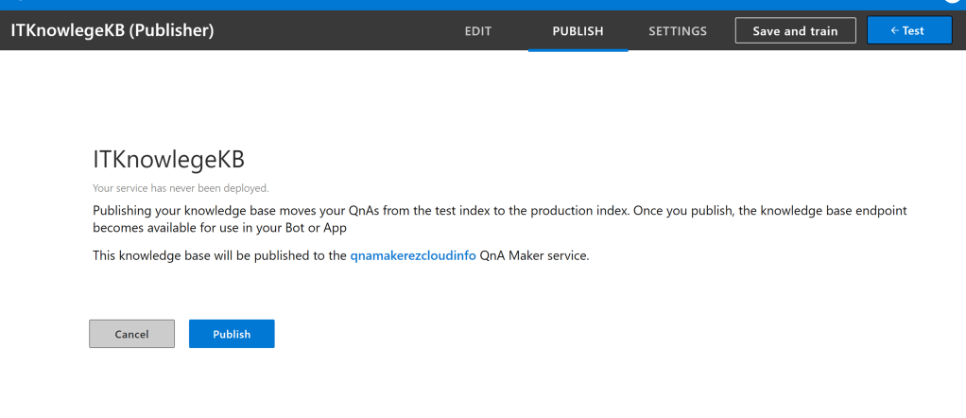Click the 'This knowledge base will be' text
This screenshot has width=966, height=418.
coord(219,255)
